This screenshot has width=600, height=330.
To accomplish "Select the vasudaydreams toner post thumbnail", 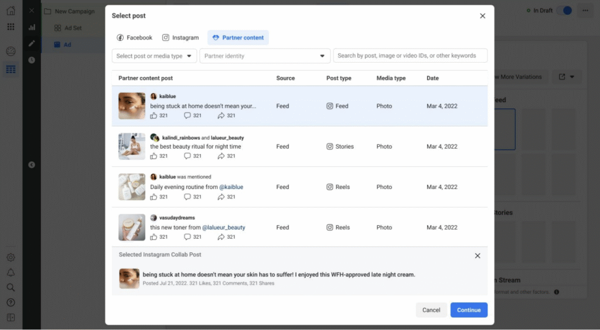I will pos(132,228).
